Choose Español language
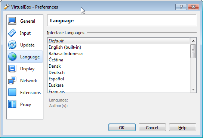The height and width of the screenshot is (138, 203). click(119, 79)
